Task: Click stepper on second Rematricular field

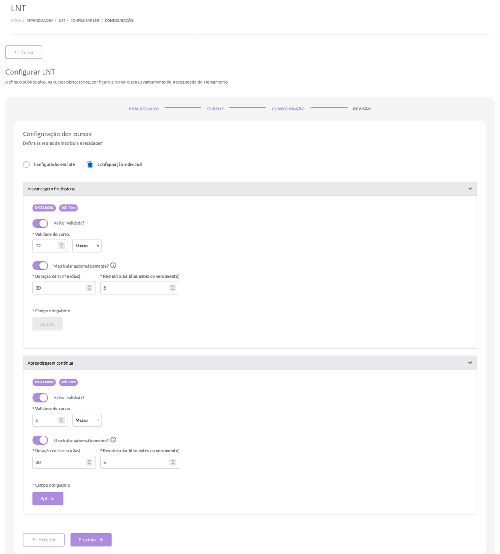Action: (x=173, y=463)
